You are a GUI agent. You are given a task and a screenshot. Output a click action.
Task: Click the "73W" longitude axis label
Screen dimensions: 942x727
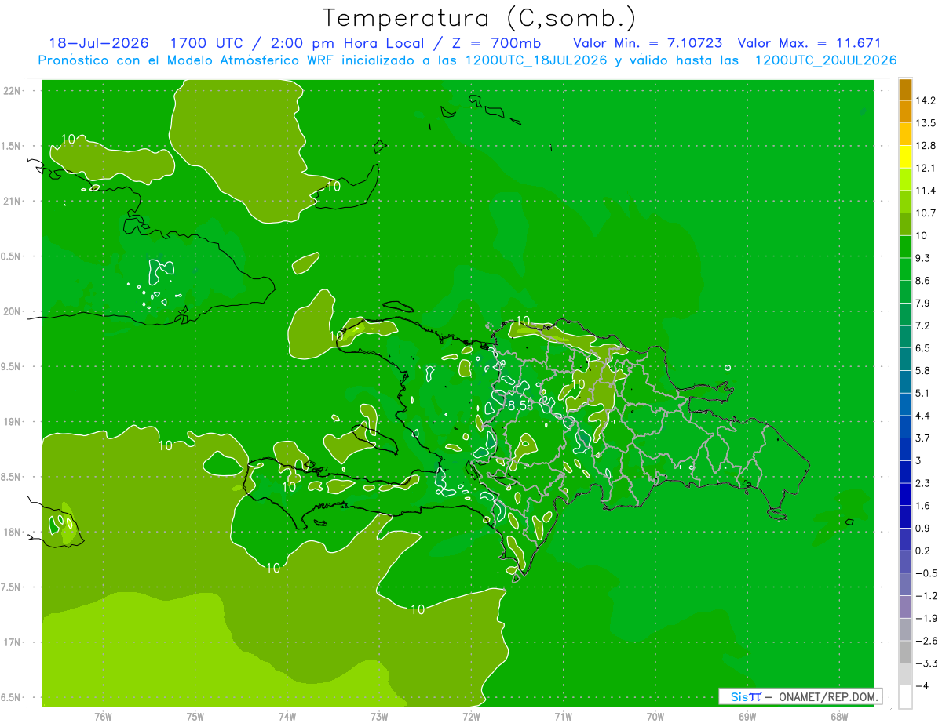pos(379,717)
